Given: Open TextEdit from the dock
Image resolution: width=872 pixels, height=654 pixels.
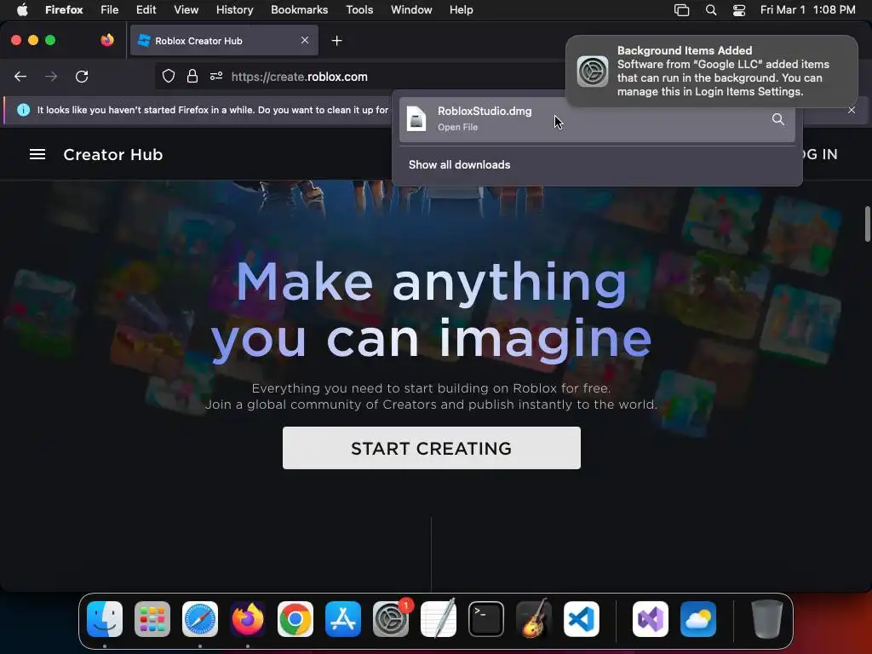Looking at the screenshot, I should (439, 618).
